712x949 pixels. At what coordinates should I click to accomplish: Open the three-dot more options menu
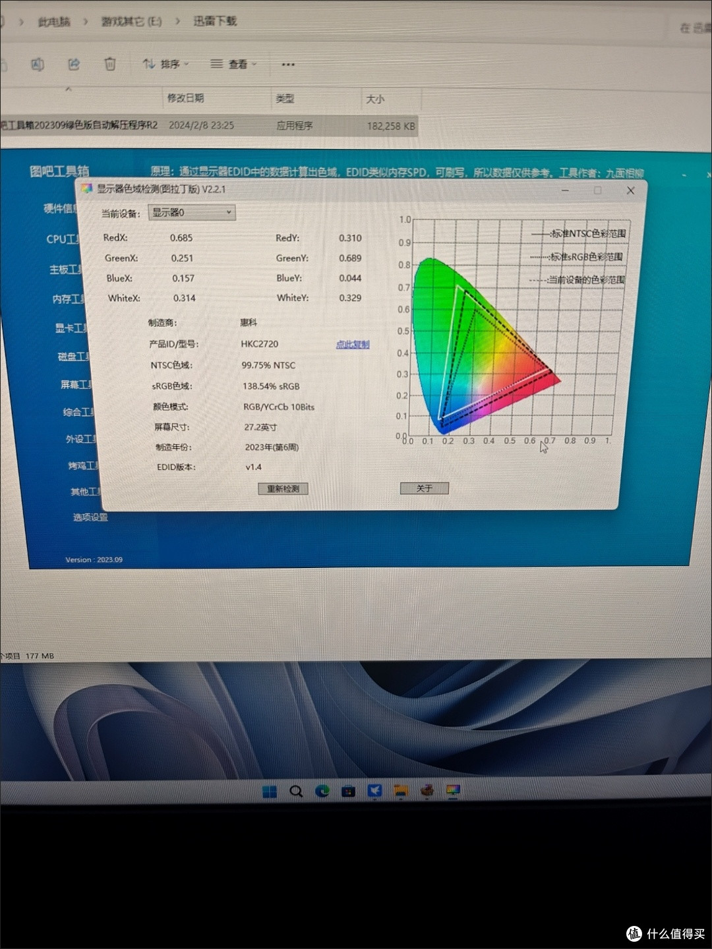pyautogui.click(x=288, y=65)
